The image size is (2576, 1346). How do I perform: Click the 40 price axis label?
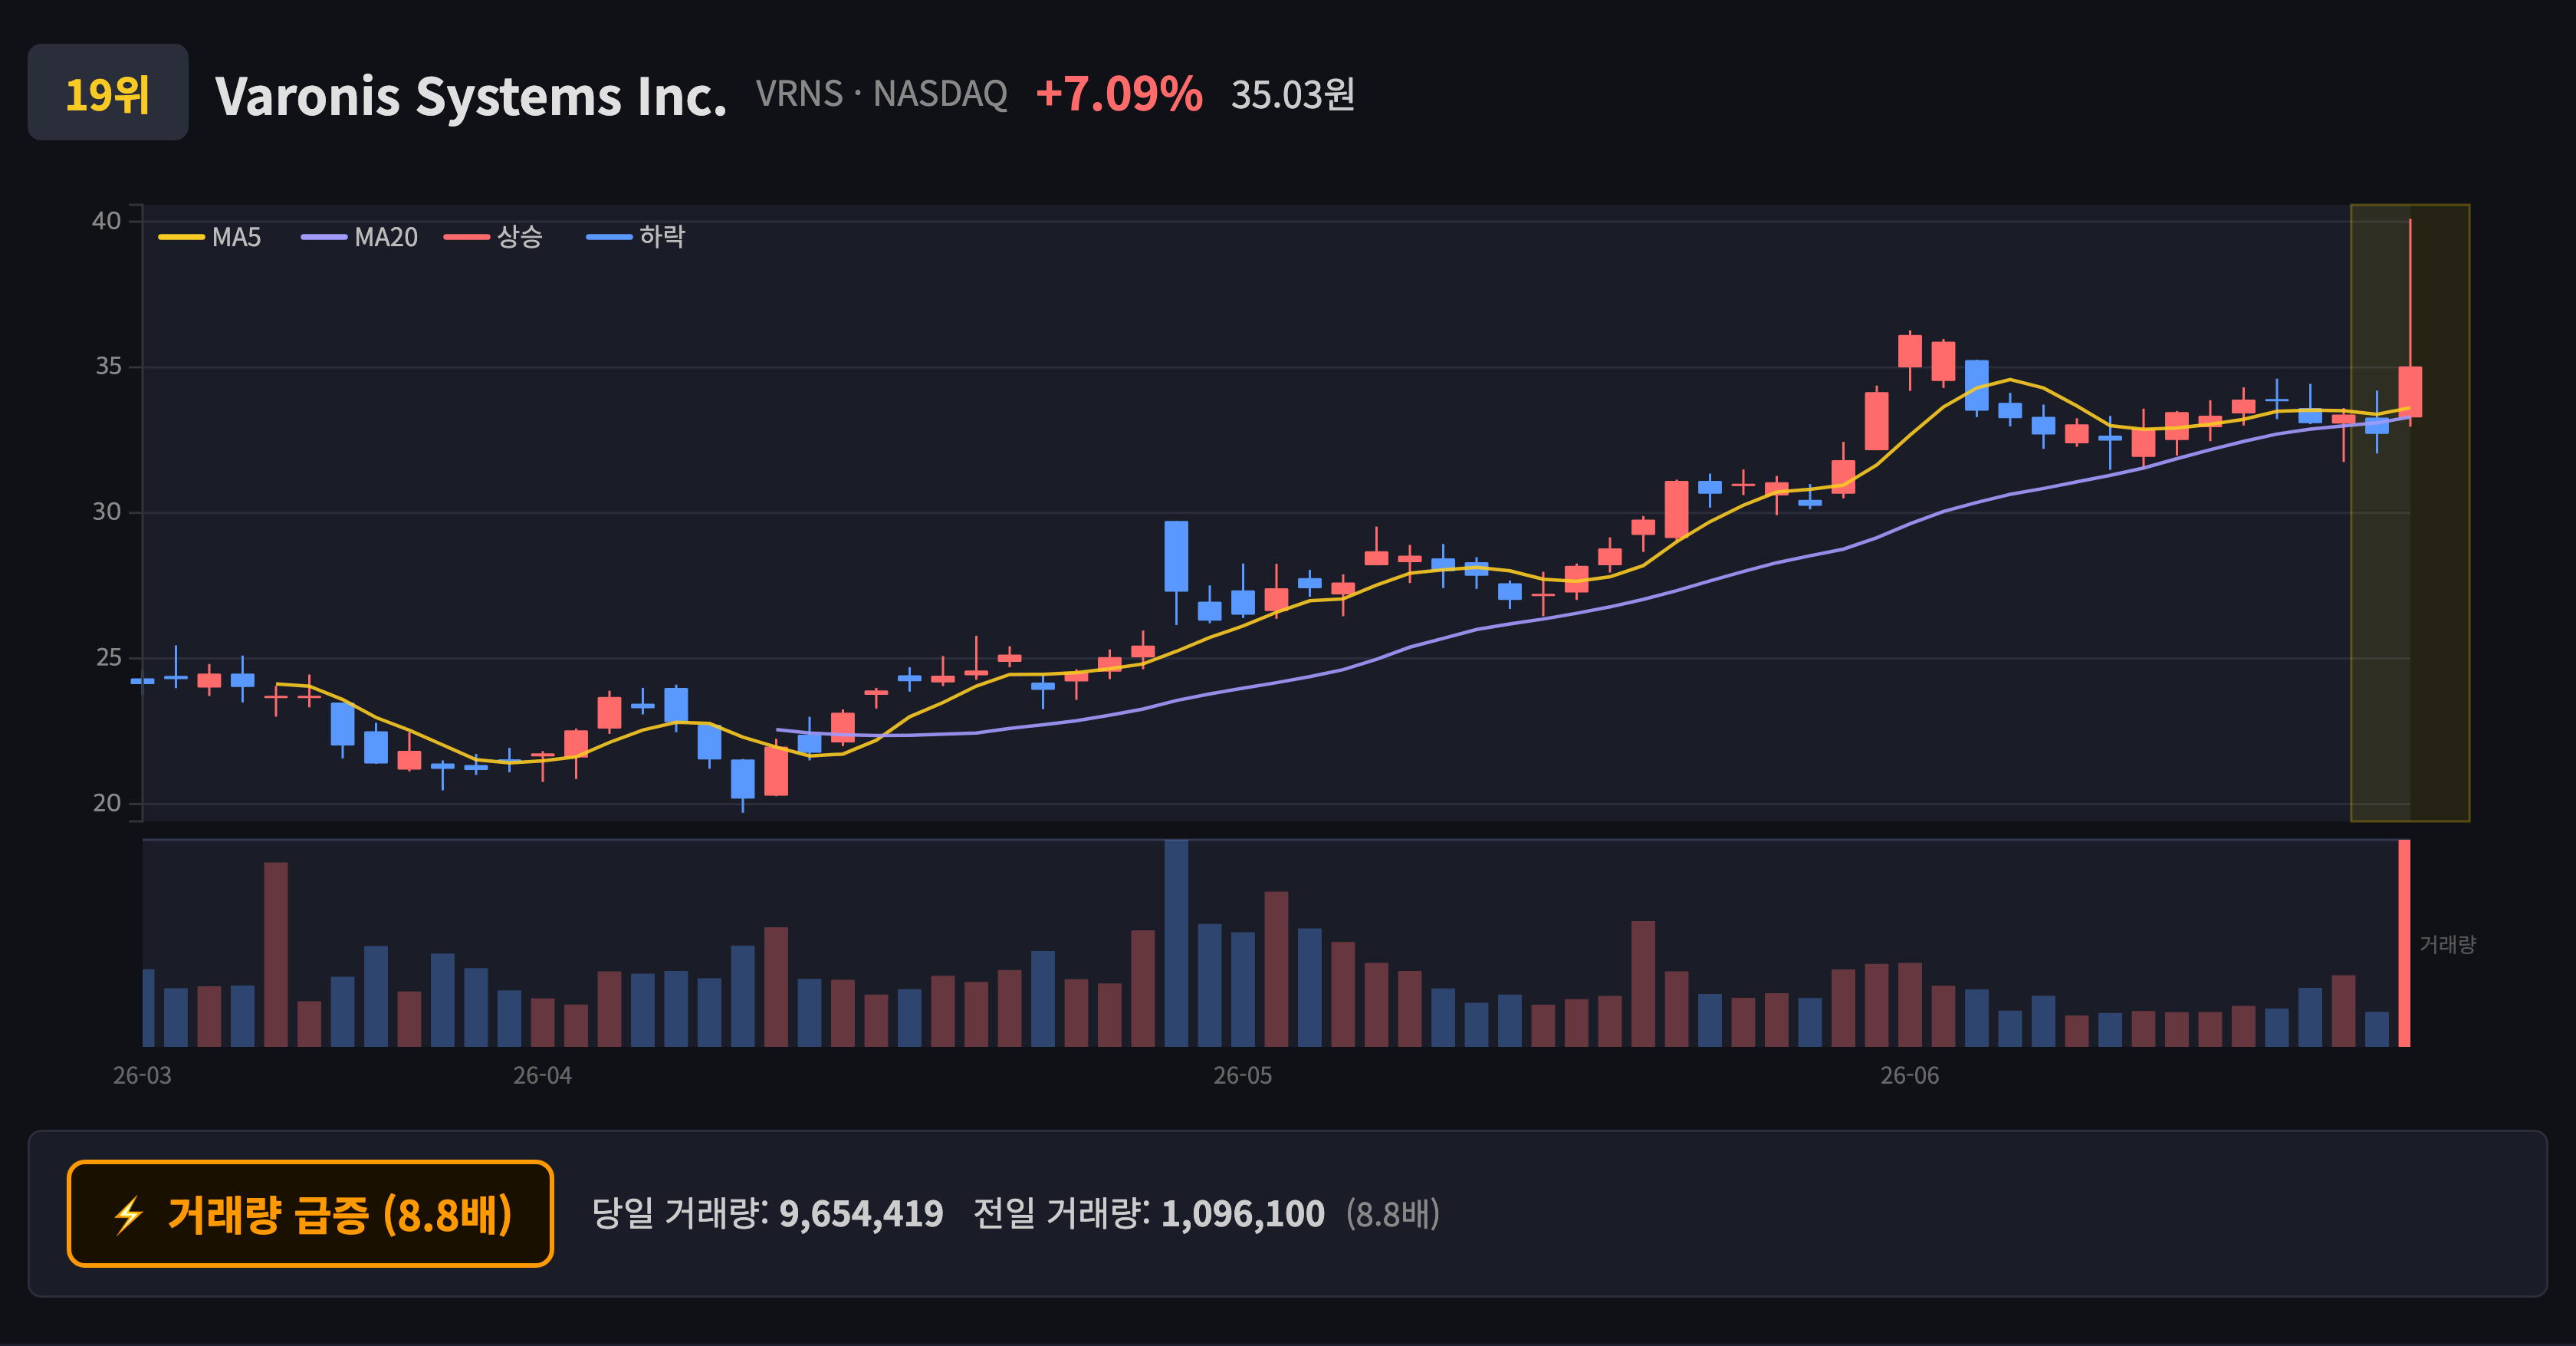pyautogui.click(x=106, y=221)
